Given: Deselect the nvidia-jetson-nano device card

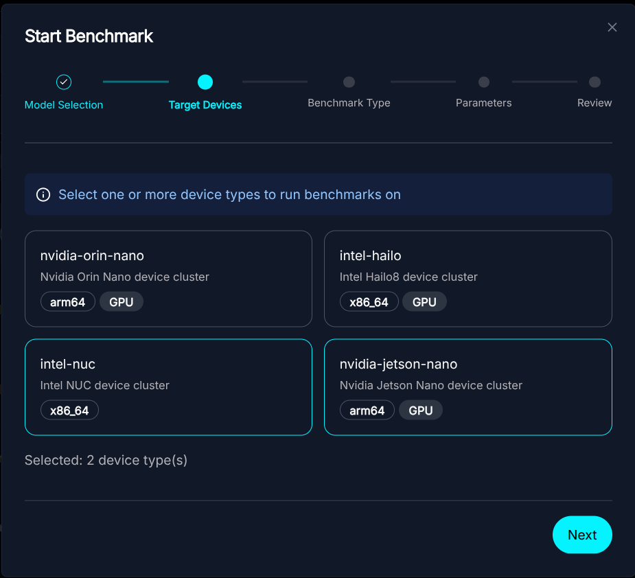Looking at the screenshot, I should 467,386.
